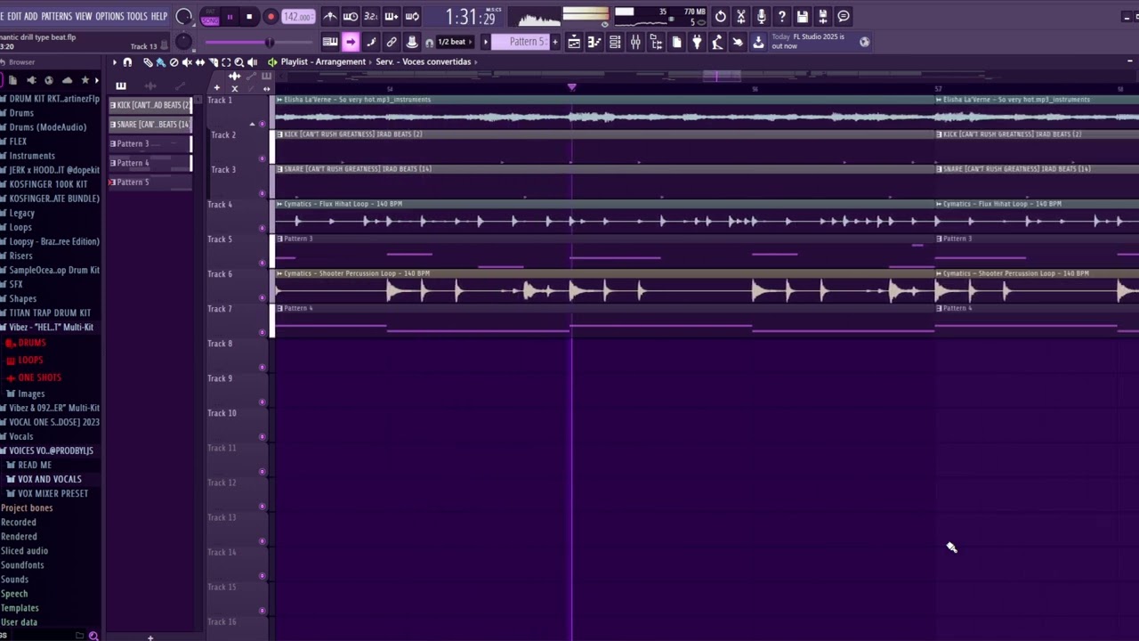The width and height of the screenshot is (1139, 641).
Task: Mute Track 2 via its green dot
Action: tap(262, 158)
